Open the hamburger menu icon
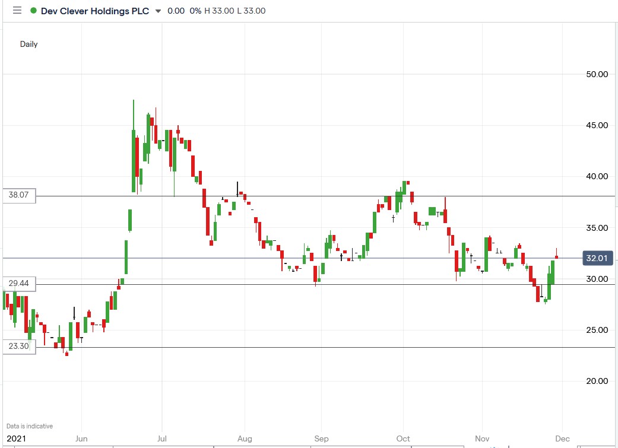This screenshot has width=618, height=448. pos(17,10)
